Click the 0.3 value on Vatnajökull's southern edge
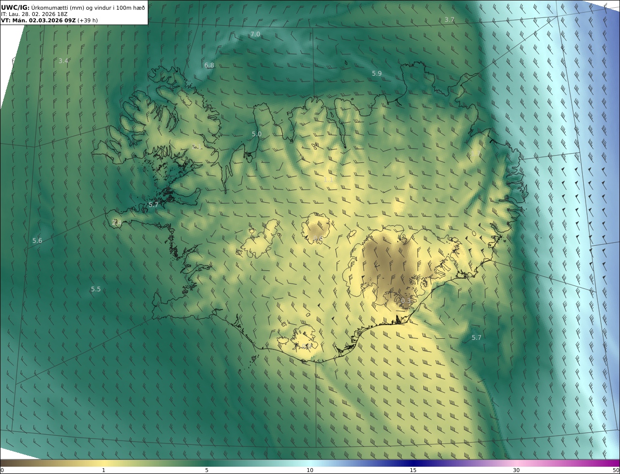The image size is (620, 474). 406,300
